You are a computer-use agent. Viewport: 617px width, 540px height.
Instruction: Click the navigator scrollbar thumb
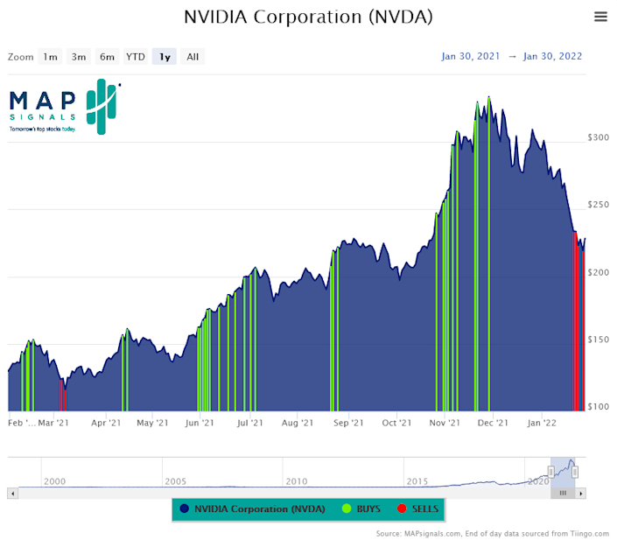click(563, 493)
